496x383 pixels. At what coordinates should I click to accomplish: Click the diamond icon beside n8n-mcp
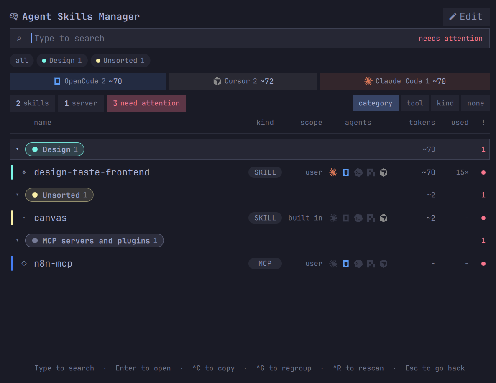pyautogui.click(x=24, y=263)
